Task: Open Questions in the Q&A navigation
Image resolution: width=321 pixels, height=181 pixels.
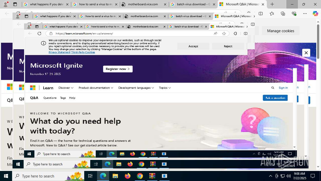Action: [50, 98]
